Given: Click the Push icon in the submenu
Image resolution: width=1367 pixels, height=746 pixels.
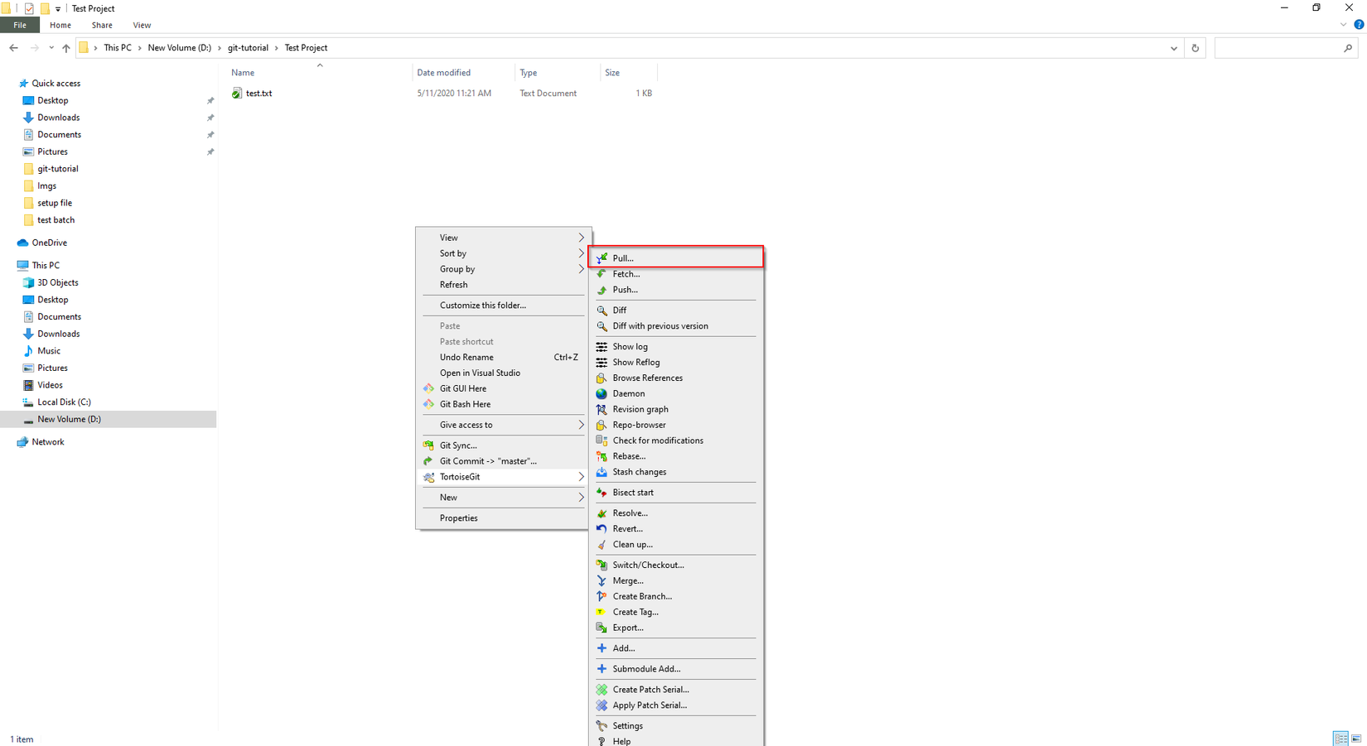Looking at the screenshot, I should point(602,290).
